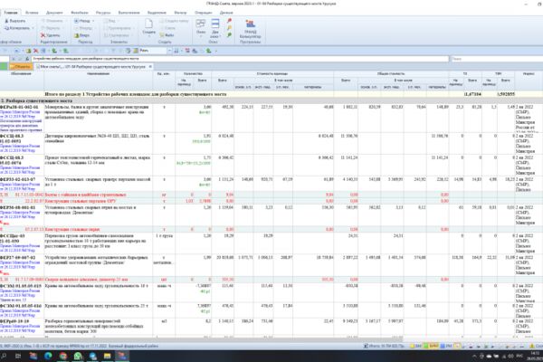Click the Поиск search field
Viewport: 543px width, 362px height.
496,59
